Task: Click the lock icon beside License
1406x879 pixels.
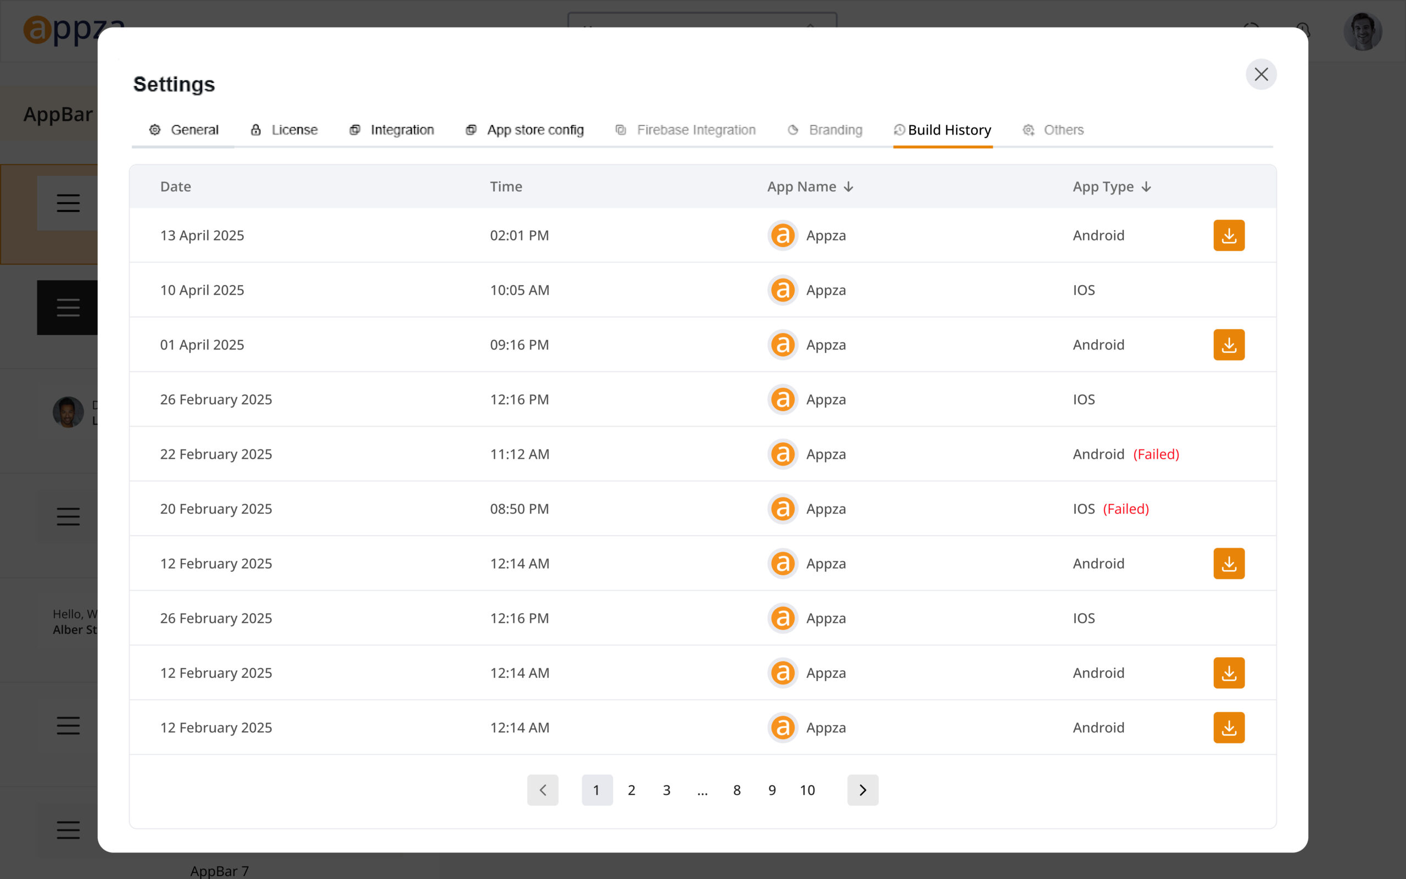Action: click(255, 130)
